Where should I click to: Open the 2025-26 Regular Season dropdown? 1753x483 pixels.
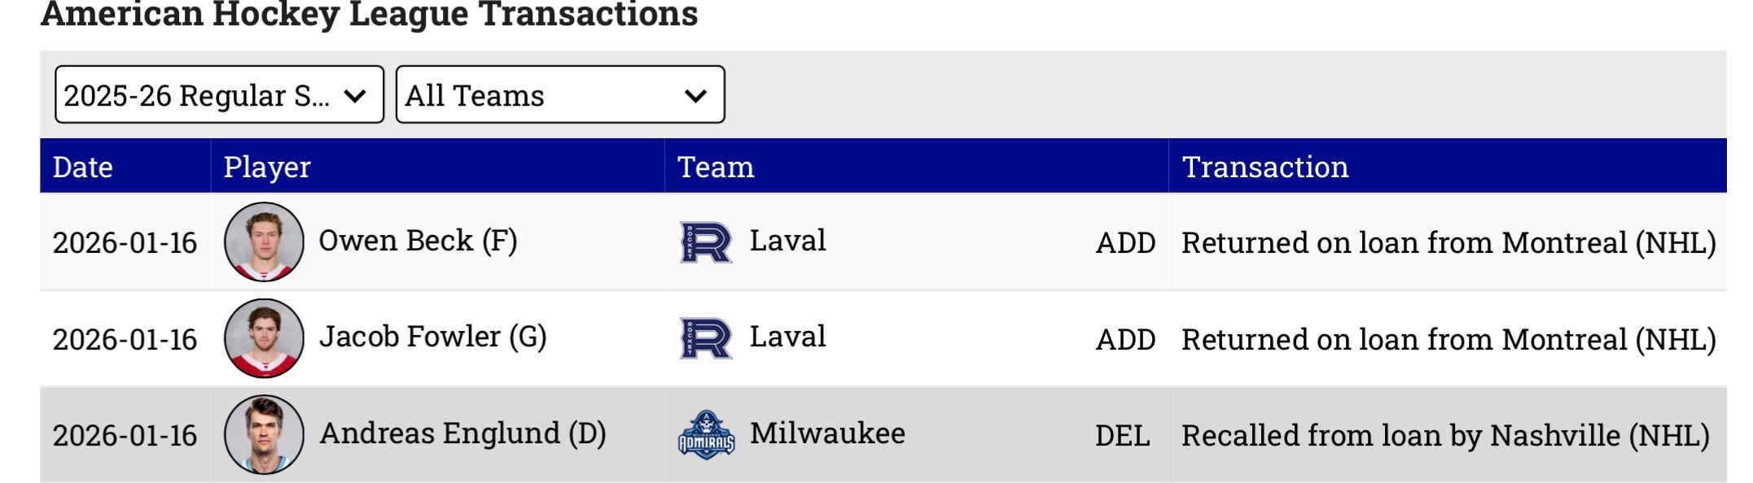point(218,95)
